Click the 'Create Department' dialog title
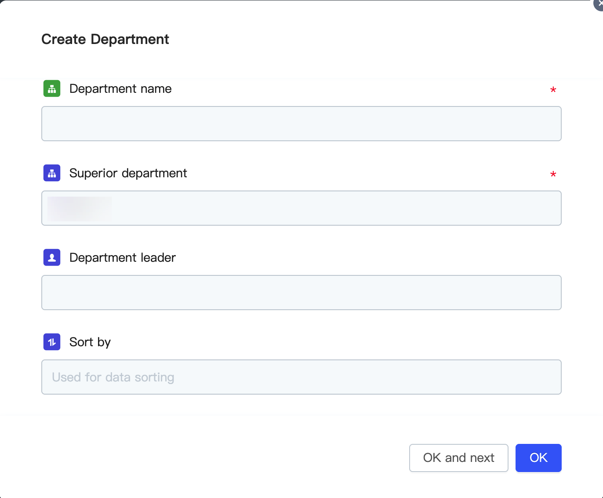Viewport: 603px width, 498px height. (x=105, y=39)
